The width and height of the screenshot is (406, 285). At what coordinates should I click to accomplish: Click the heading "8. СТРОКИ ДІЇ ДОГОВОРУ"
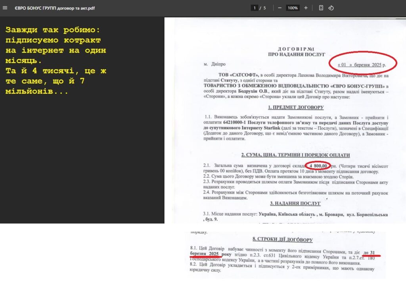click(282, 239)
